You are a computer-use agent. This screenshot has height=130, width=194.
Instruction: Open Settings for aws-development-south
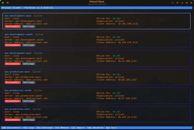[x=29, y=45]
